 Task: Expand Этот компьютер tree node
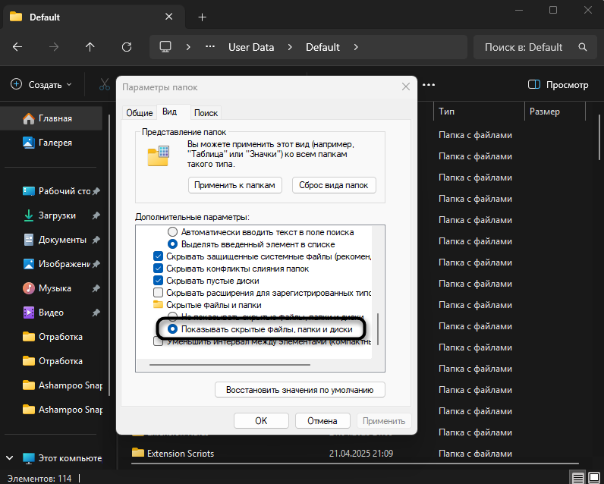click(x=10, y=458)
